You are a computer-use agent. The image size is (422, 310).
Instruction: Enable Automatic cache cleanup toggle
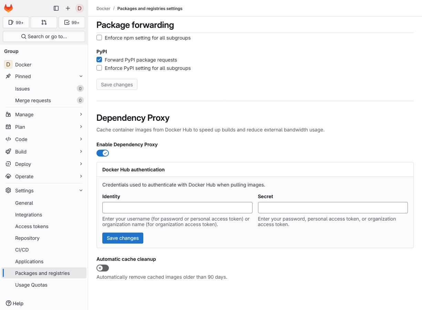(x=103, y=268)
